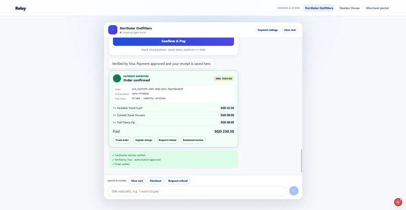Request a refund from the receipt card
The height and width of the screenshot is (210, 406).
coord(167,140)
